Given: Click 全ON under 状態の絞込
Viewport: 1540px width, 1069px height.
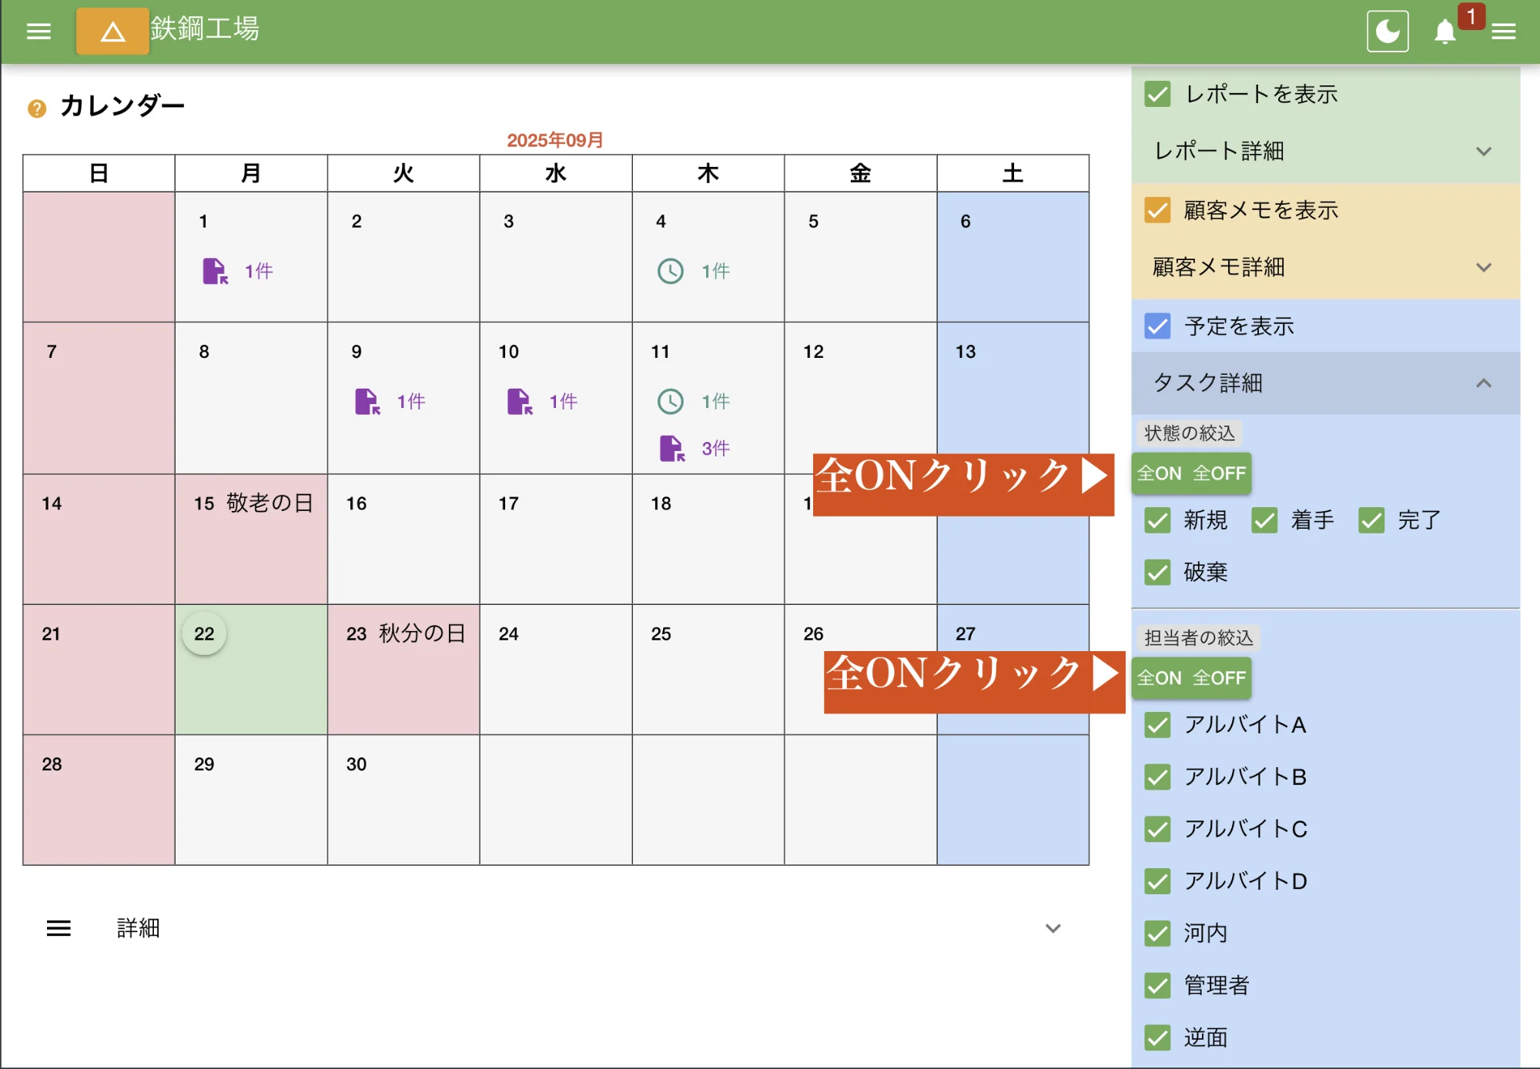Looking at the screenshot, I should (x=1159, y=473).
